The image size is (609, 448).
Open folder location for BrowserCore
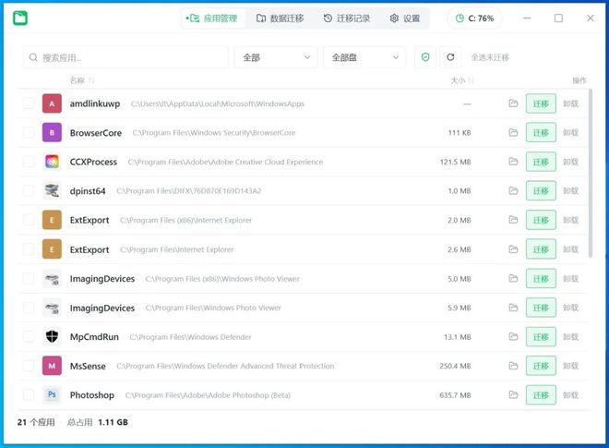click(x=513, y=133)
